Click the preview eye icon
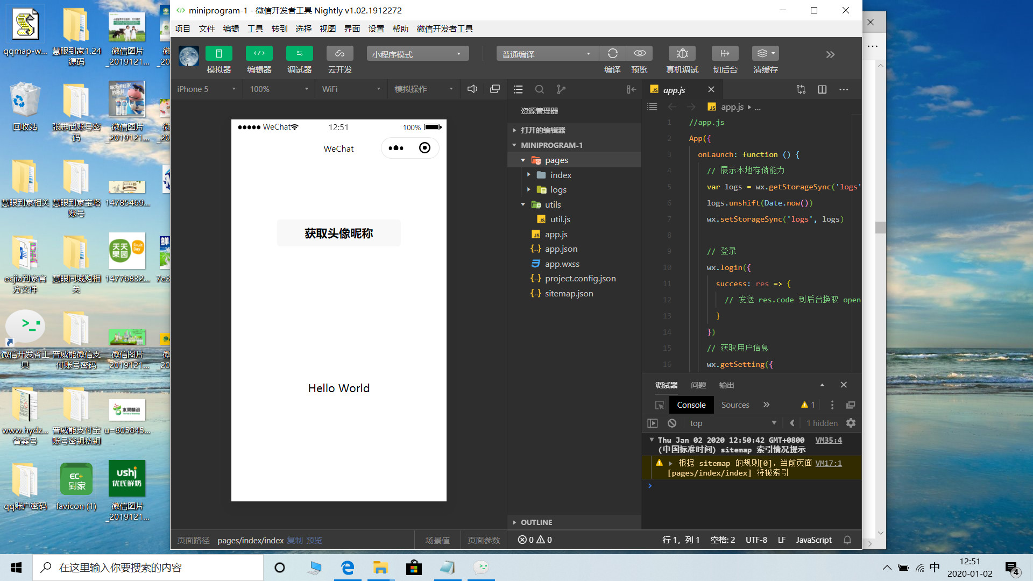The height and width of the screenshot is (581, 1033). (639, 53)
